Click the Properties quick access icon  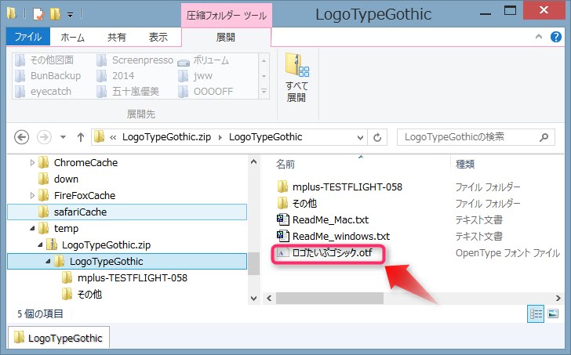pyautogui.click(x=38, y=14)
